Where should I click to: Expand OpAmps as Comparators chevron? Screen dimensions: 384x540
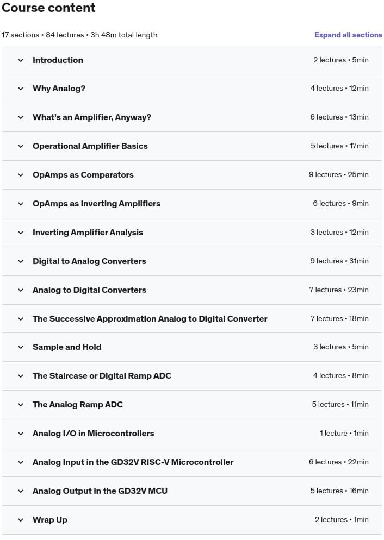[x=21, y=175]
